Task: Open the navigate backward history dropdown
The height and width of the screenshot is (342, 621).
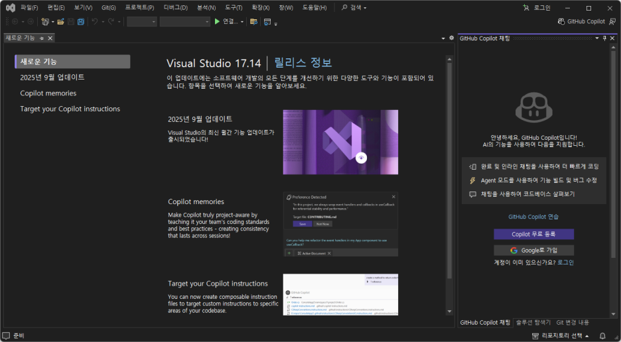Action: [23, 22]
